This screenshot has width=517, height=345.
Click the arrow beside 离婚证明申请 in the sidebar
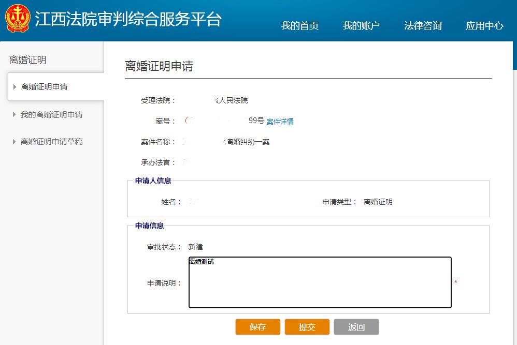point(15,87)
